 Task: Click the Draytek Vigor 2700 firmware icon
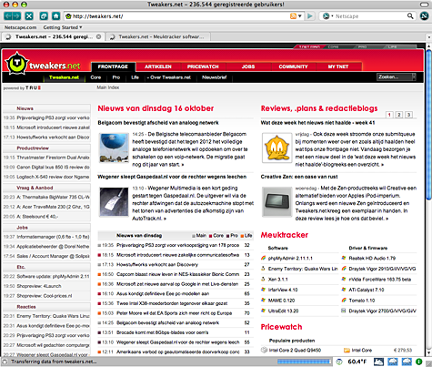(x=344, y=311)
